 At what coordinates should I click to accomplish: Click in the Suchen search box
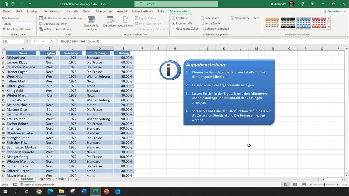click(x=176, y=4)
